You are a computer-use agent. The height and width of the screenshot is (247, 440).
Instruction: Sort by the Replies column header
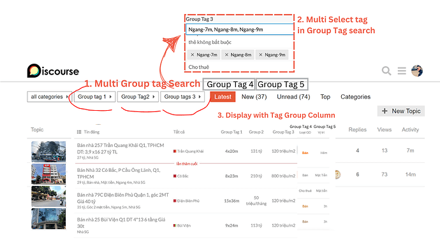coord(358,130)
